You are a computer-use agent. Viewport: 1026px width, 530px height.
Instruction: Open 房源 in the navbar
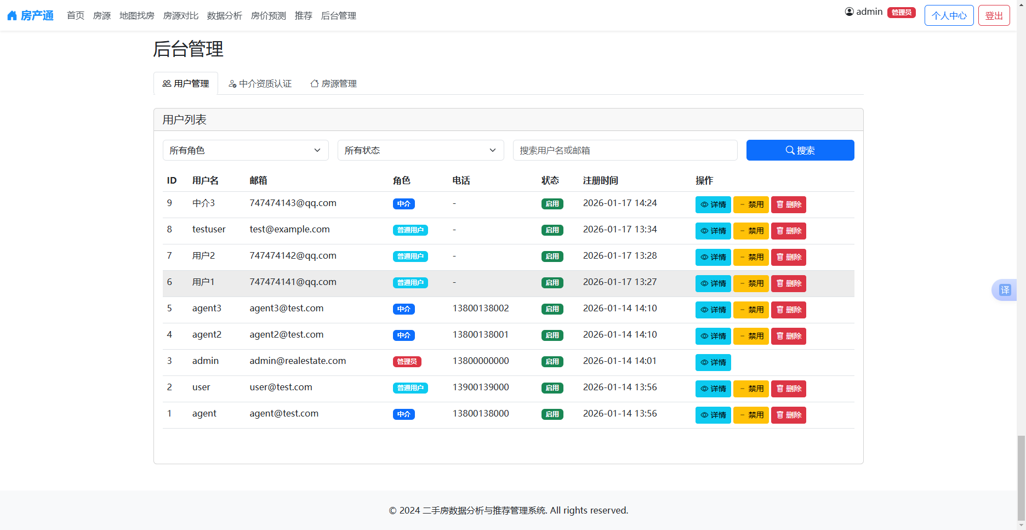coord(102,15)
